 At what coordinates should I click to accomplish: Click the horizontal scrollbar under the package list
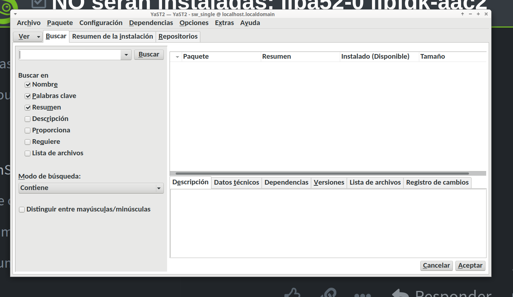(322, 174)
